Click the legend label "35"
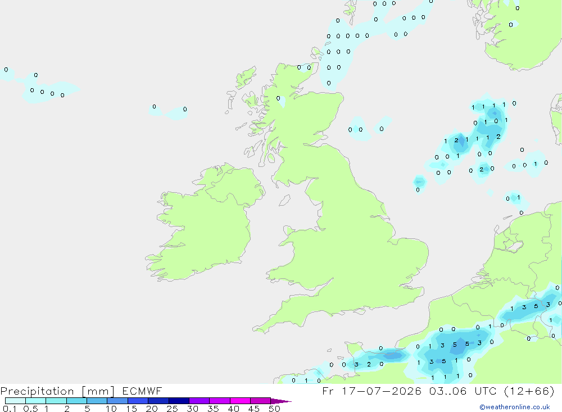The width and height of the screenshot is (562, 412). 213,409
